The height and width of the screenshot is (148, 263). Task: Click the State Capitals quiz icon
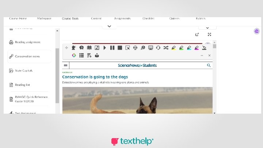(11, 71)
